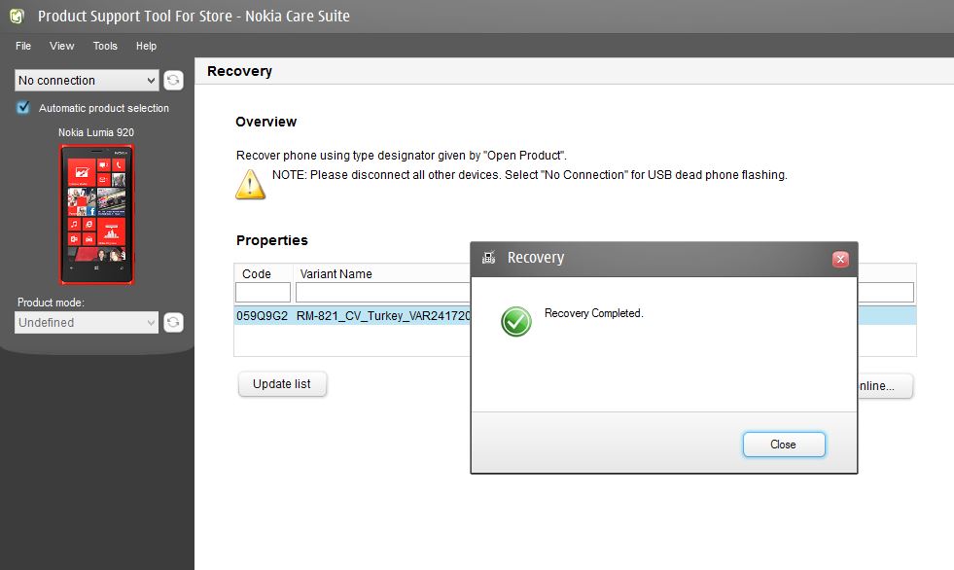Open the File menu
The width and height of the screenshot is (954, 570).
pos(23,46)
